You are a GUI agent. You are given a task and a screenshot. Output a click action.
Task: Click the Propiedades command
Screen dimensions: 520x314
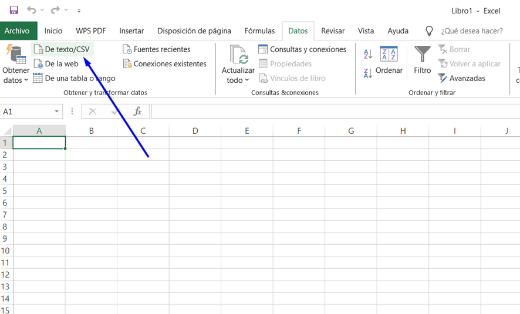286,63
